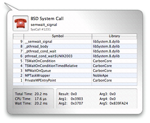Click libSystem.B.dylib in frame 6 row
150x123 pixels.
[106, 56]
